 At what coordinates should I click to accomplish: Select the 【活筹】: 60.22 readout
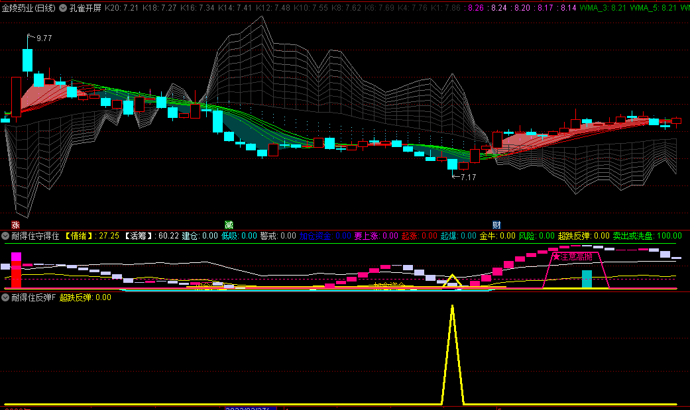[151, 236]
